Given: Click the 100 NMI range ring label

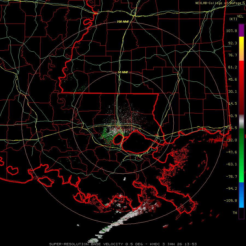Looking at the screenshot, I should [x=123, y=22].
